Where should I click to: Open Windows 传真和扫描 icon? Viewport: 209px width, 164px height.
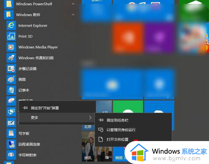[11, 58]
